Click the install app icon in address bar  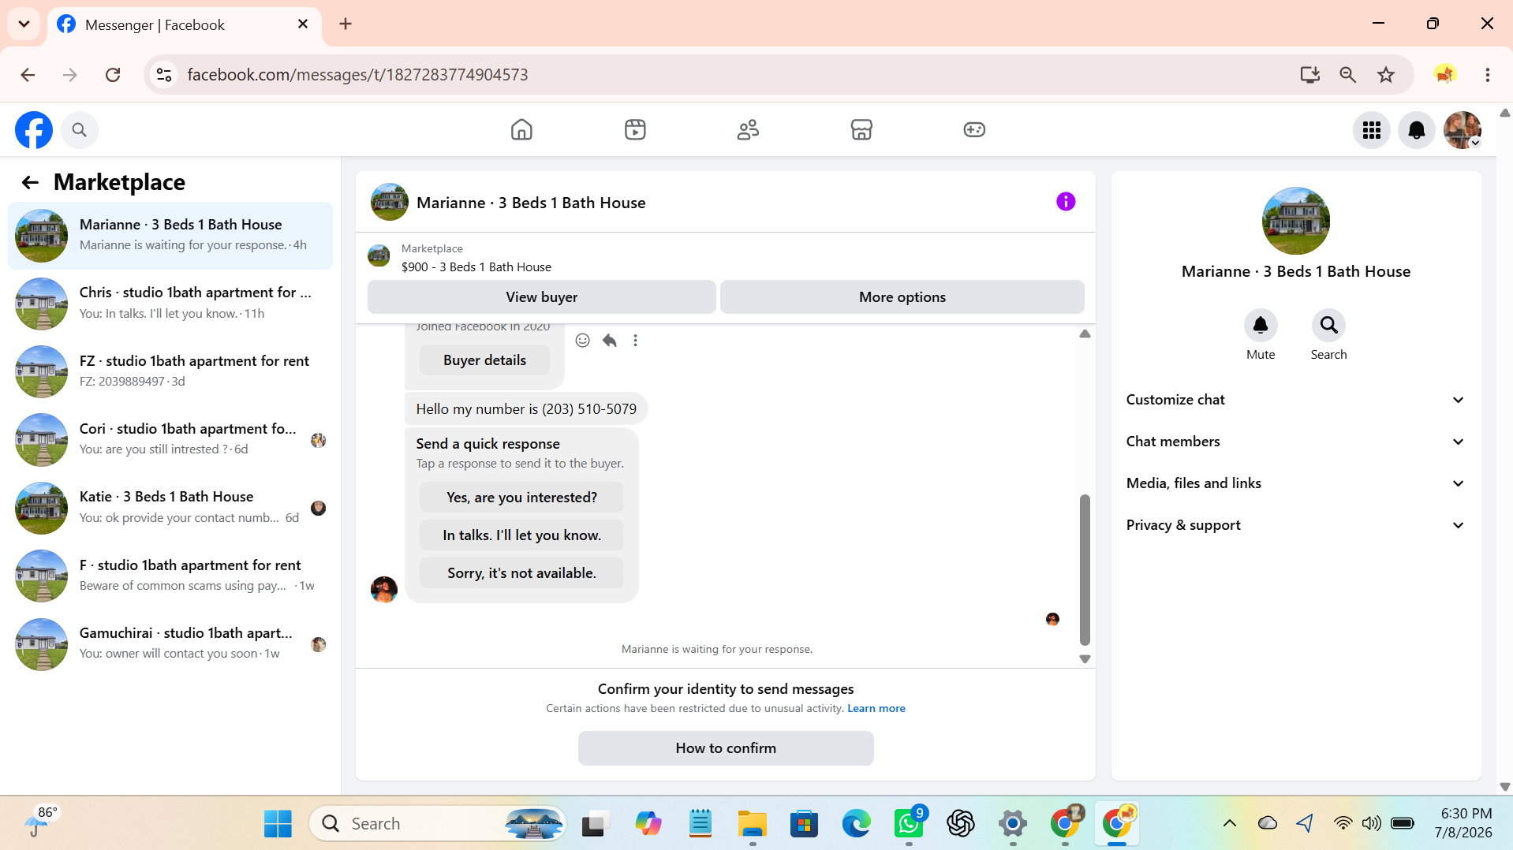coord(1309,75)
